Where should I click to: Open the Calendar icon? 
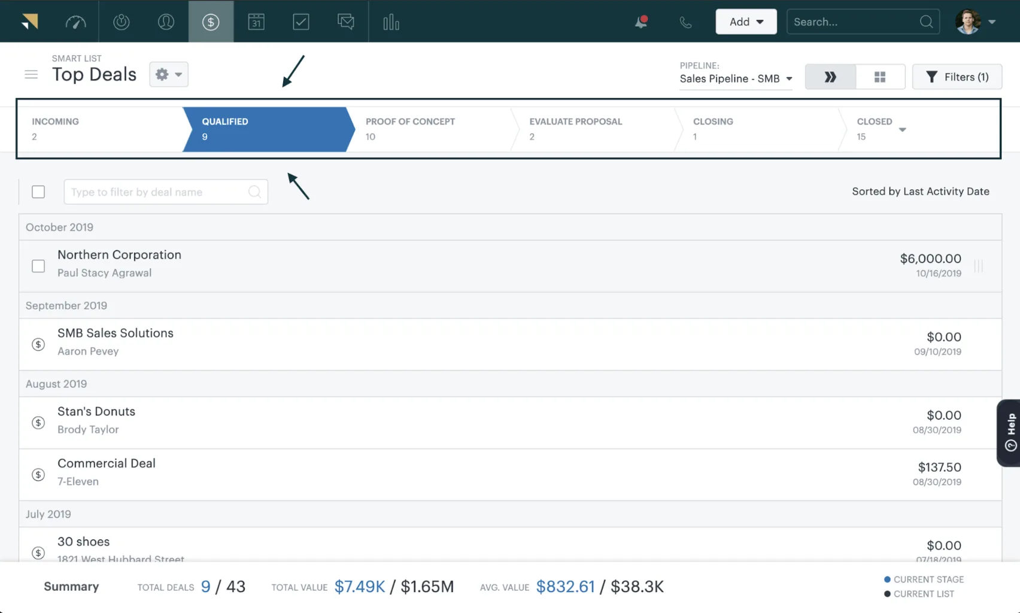[x=256, y=22]
